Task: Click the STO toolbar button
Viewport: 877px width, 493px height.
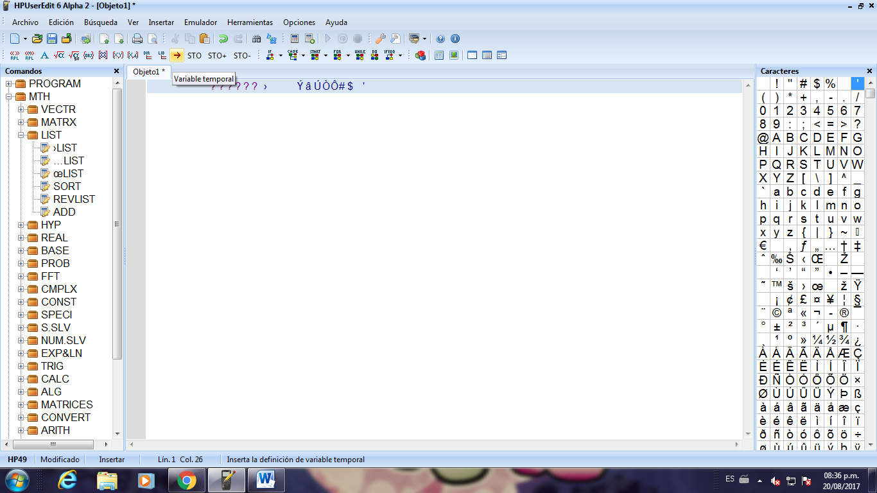Action: tap(195, 56)
